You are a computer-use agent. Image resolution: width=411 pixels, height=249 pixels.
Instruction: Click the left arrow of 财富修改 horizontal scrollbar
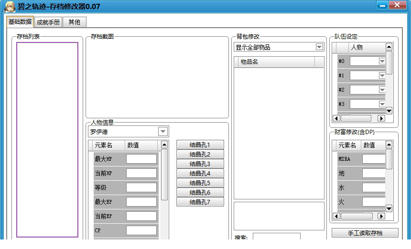[x=336, y=216]
